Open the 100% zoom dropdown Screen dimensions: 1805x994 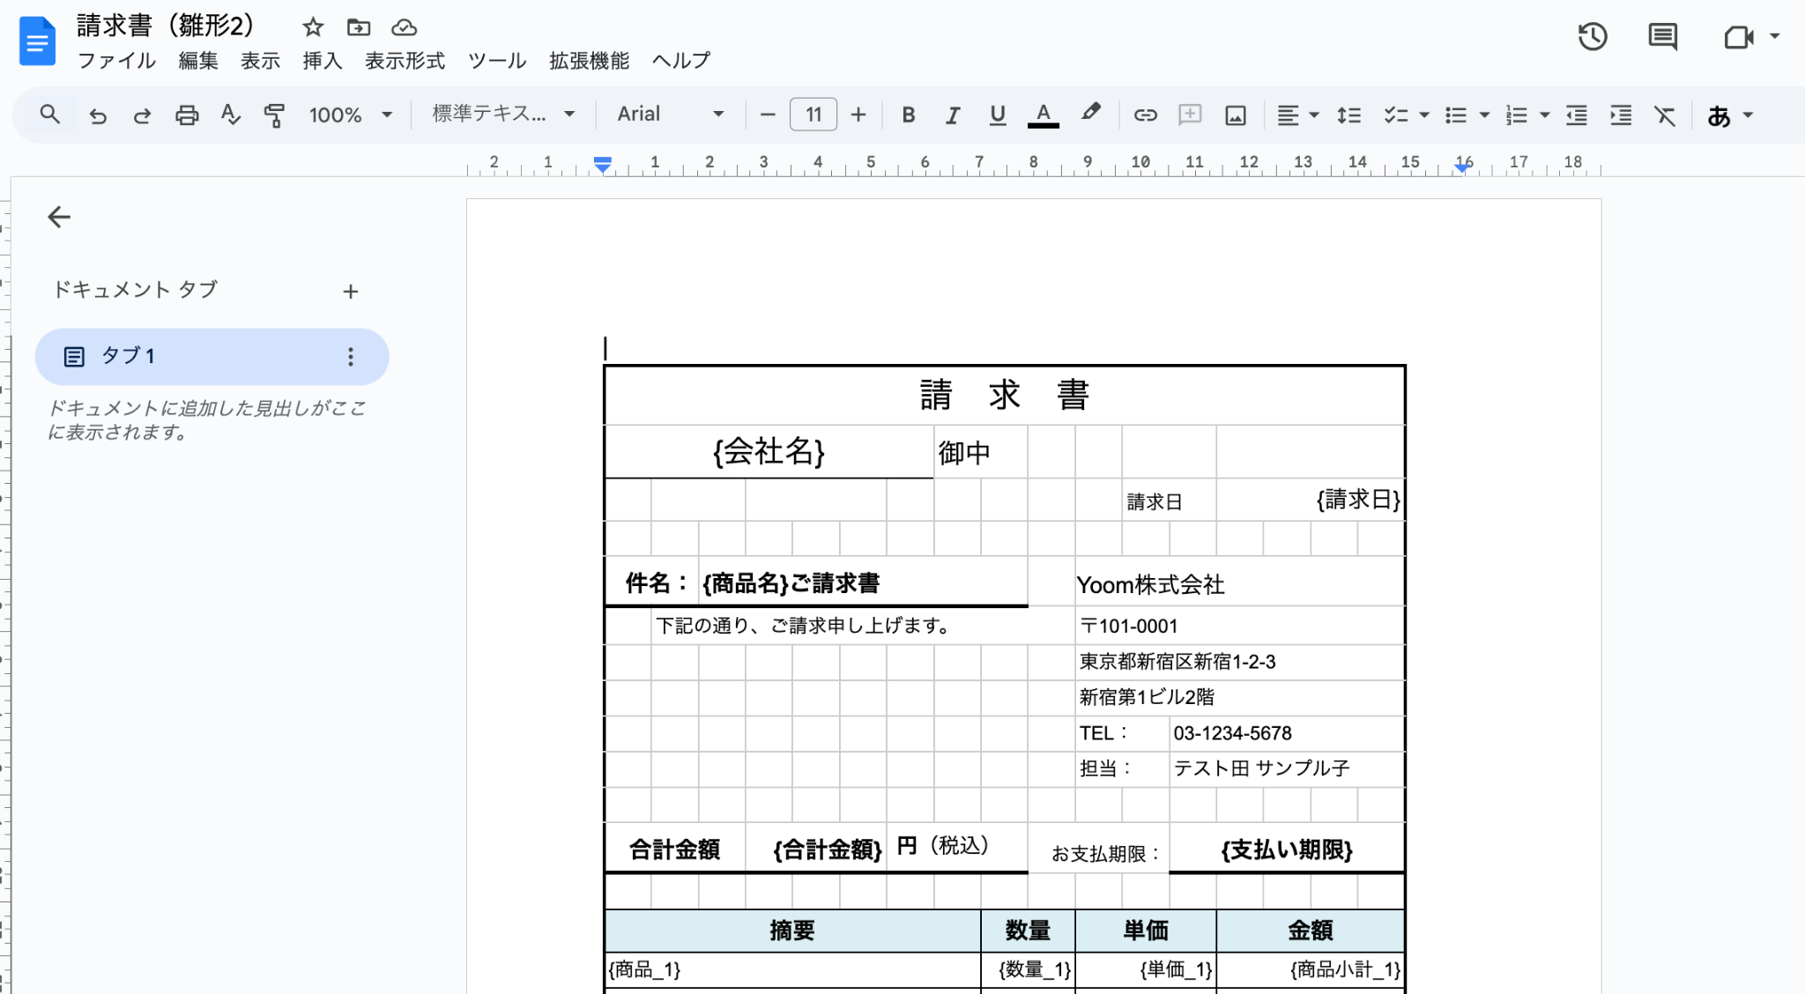(350, 115)
